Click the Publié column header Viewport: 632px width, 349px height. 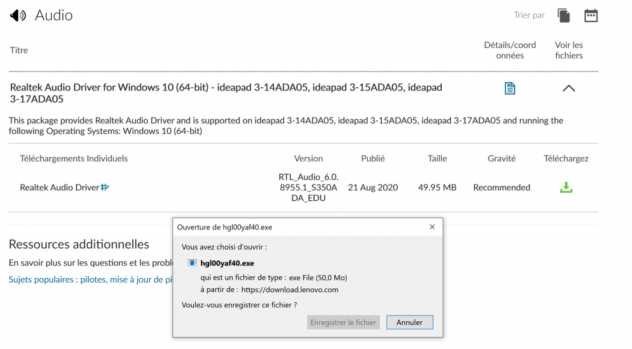tap(373, 159)
